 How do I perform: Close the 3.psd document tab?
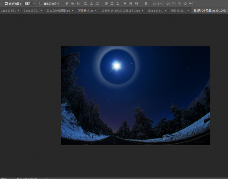click(42, 11)
